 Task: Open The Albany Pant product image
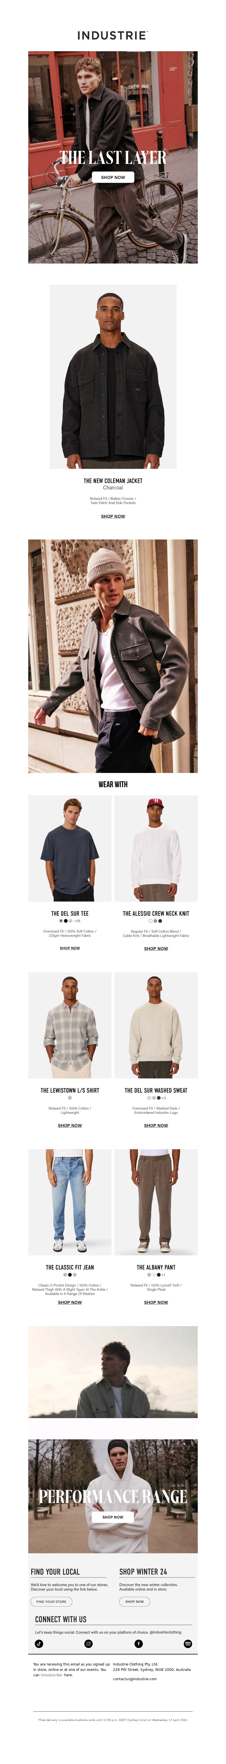tap(156, 1202)
